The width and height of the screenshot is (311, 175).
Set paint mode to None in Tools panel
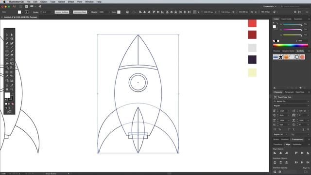point(13,104)
